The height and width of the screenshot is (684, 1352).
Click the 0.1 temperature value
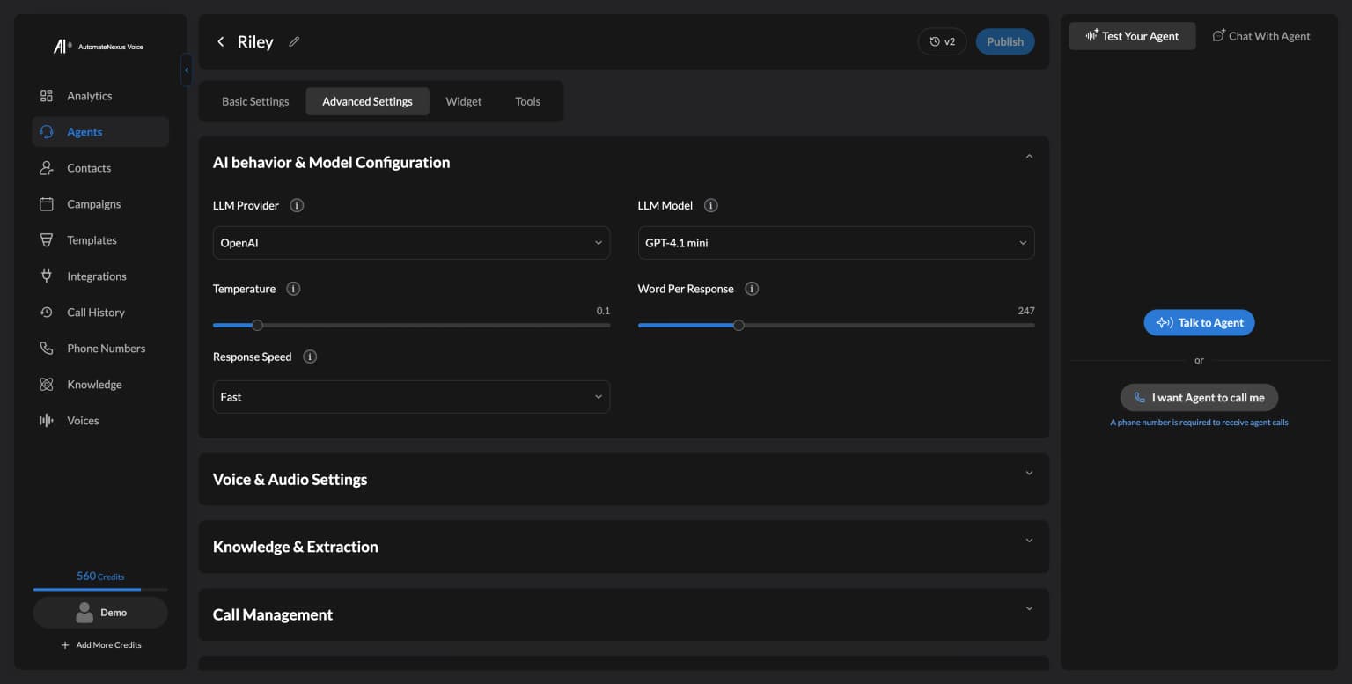[603, 311]
